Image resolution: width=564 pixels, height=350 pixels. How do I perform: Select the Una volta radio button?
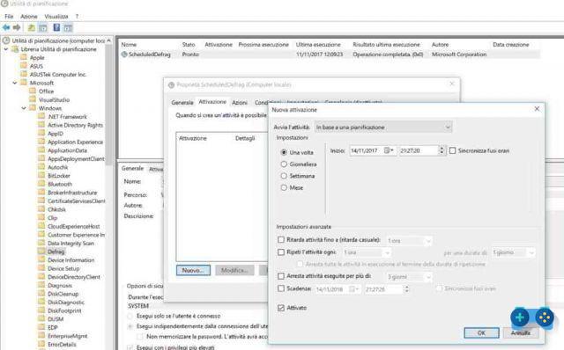coord(284,152)
